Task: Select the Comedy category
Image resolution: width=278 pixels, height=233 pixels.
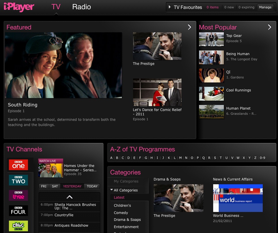Action: click(121, 213)
